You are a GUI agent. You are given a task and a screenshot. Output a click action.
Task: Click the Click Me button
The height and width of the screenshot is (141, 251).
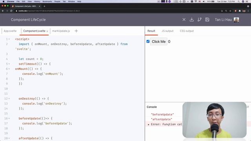click(x=158, y=42)
